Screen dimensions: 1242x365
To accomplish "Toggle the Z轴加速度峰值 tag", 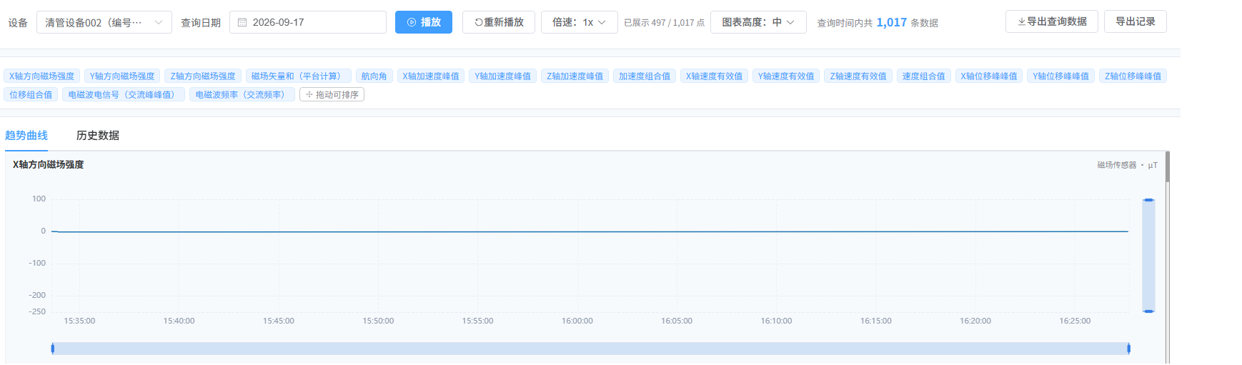I will pyautogui.click(x=575, y=76).
